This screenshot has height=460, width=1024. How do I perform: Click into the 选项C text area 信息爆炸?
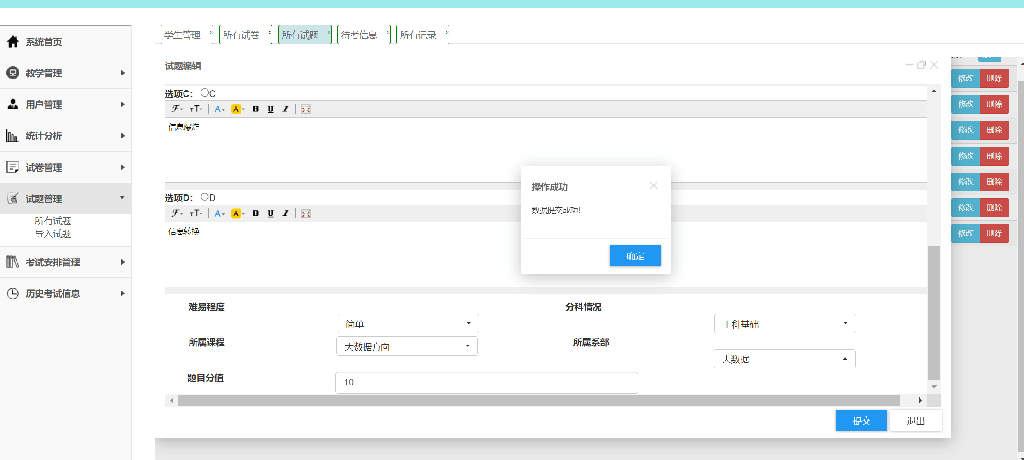546,149
